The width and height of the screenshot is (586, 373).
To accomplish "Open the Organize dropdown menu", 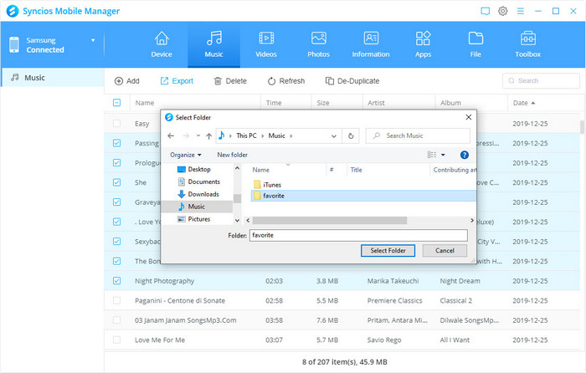I will [186, 155].
